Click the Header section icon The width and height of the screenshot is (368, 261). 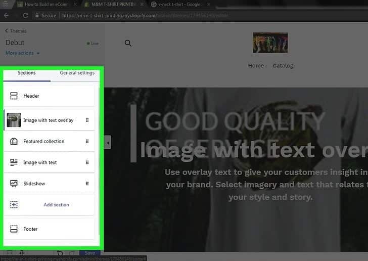click(x=14, y=96)
